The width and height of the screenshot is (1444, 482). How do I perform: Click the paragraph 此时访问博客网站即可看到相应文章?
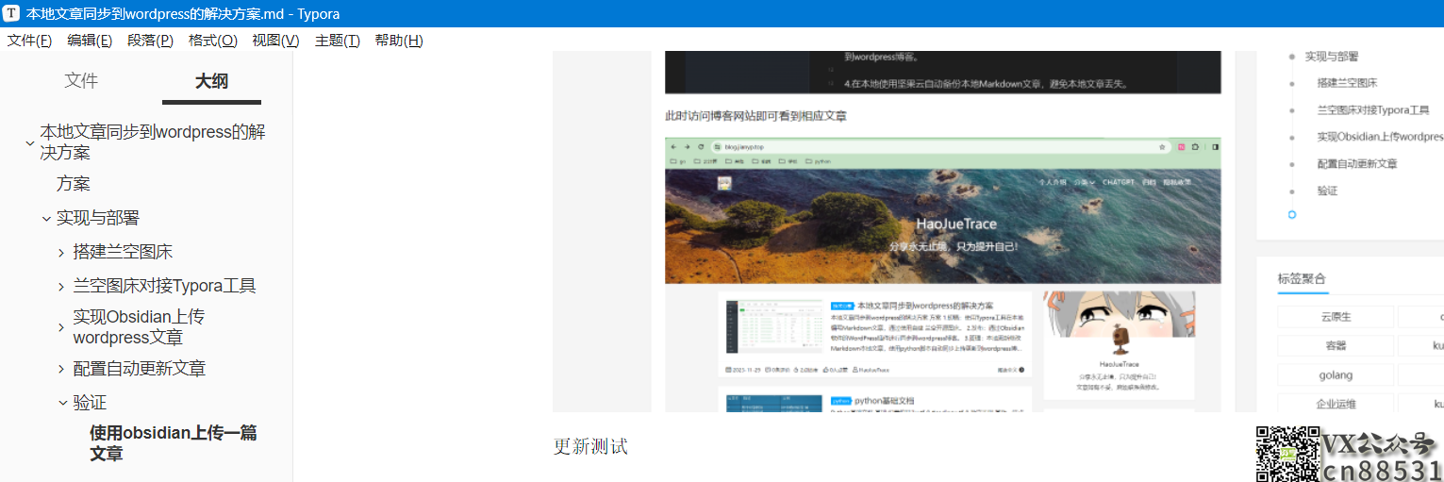coord(755,116)
